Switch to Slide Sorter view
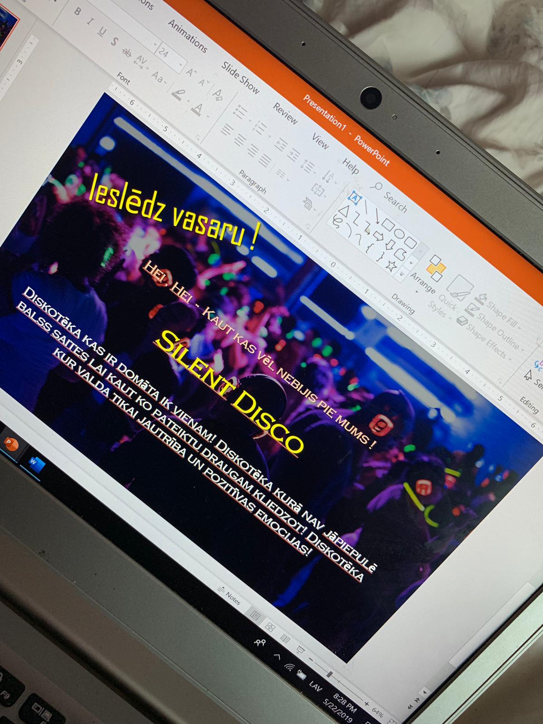The image size is (543, 724). (271, 627)
